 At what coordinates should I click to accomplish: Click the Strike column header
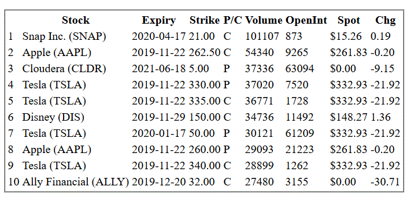pos(205,20)
